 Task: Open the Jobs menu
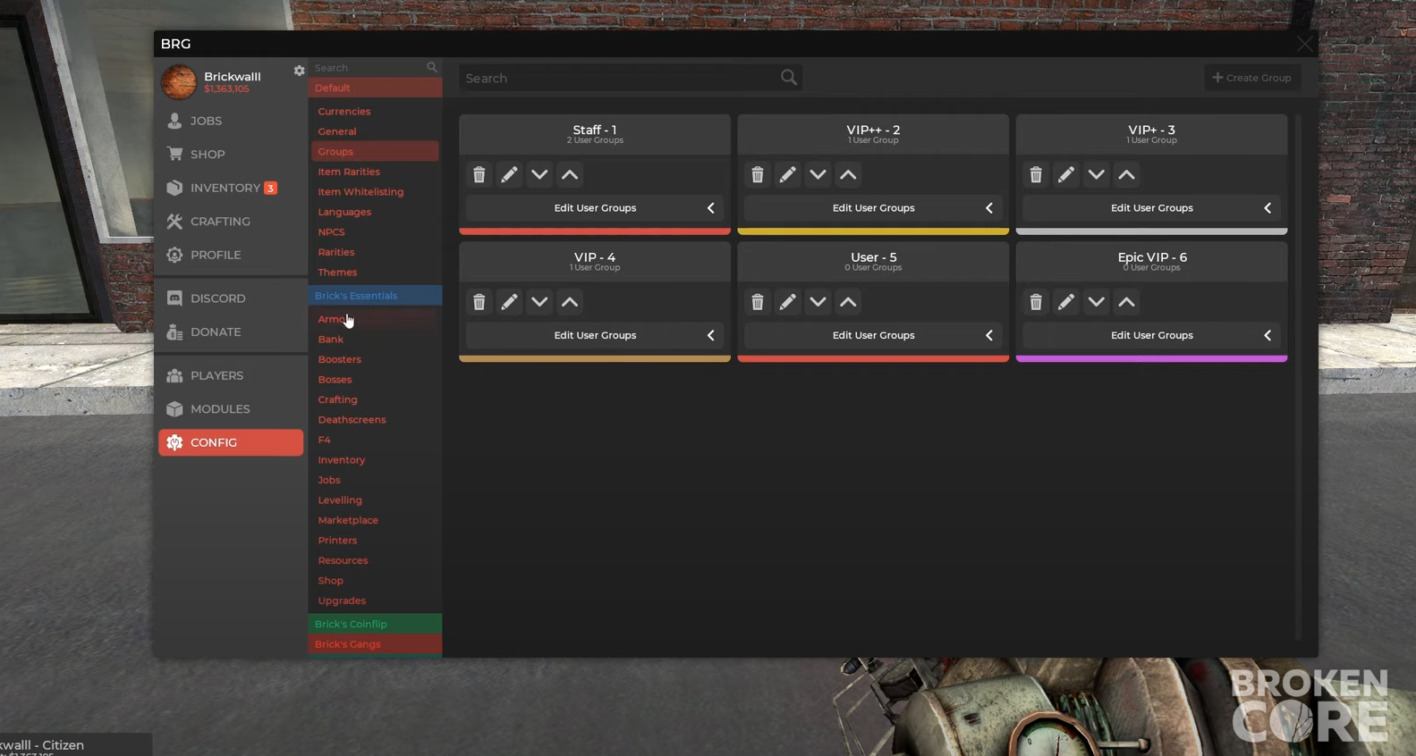click(231, 121)
